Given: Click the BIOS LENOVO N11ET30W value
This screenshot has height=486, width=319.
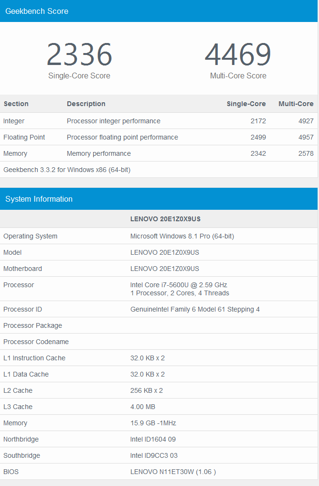Looking at the screenshot, I should click(x=173, y=472).
